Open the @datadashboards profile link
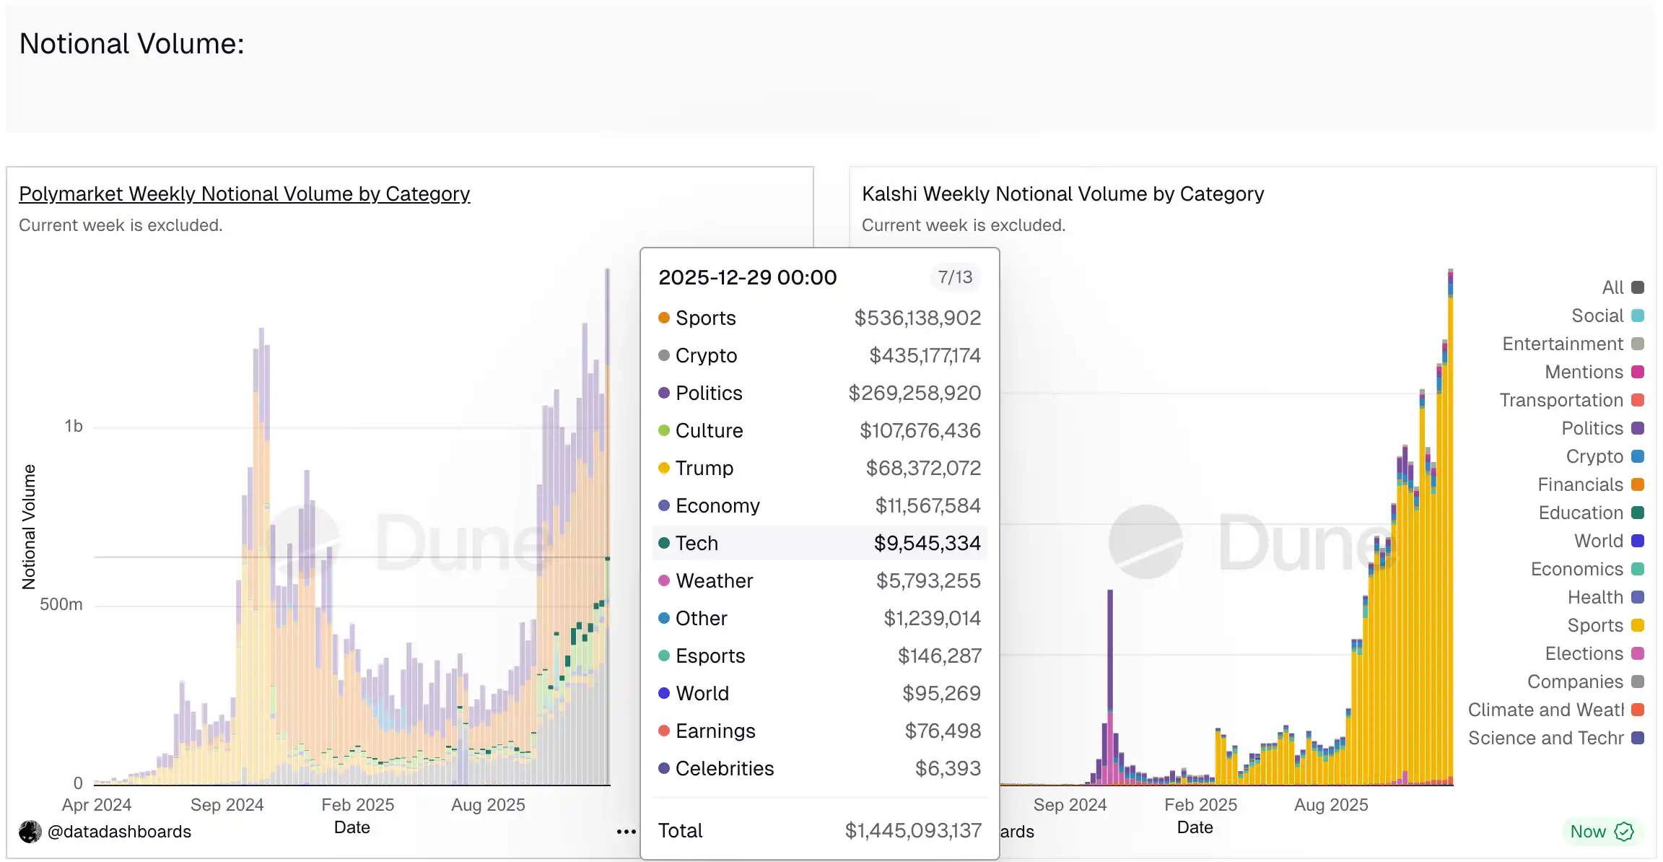 pos(119,832)
